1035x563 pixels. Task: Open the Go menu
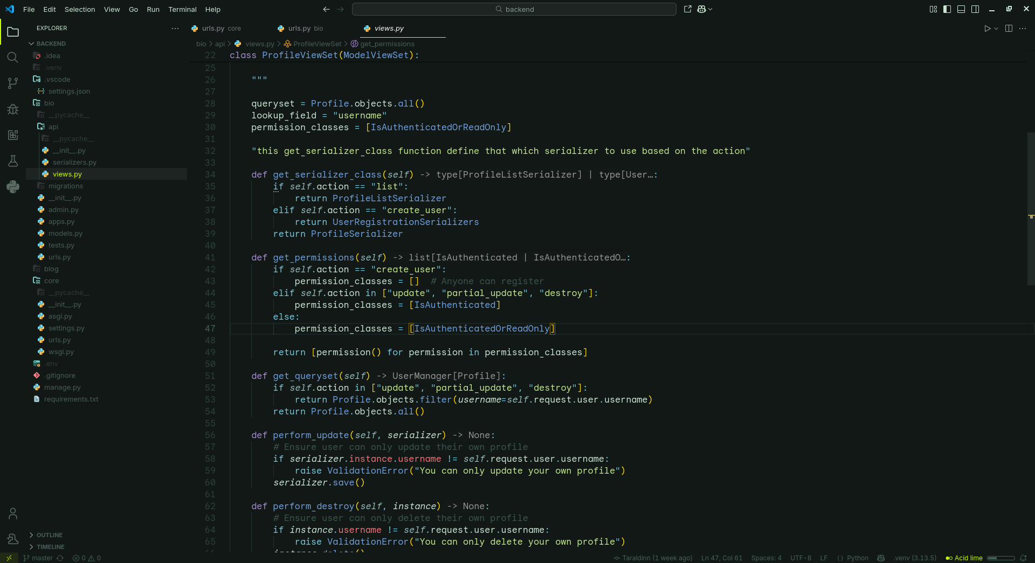[x=134, y=9]
